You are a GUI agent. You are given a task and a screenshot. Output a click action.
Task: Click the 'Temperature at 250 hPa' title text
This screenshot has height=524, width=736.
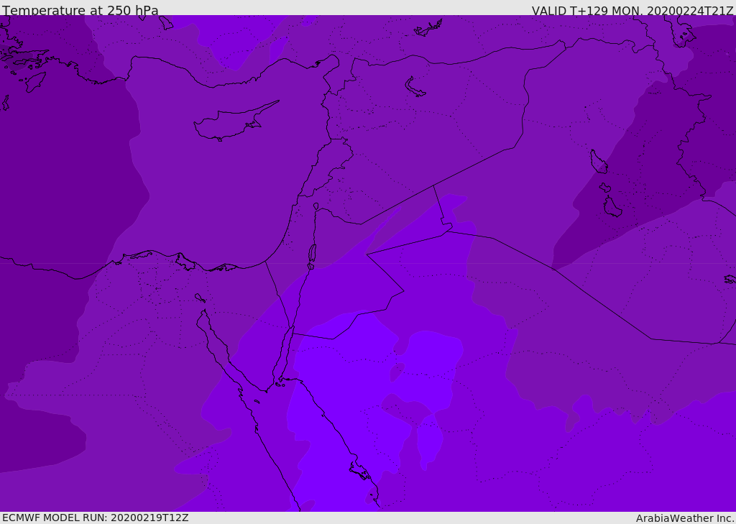click(80, 10)
